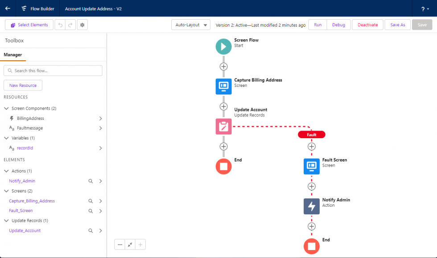This screenshot has width=437, height=258.
Task: Collapse the Screens section
Action: (6, 191)
